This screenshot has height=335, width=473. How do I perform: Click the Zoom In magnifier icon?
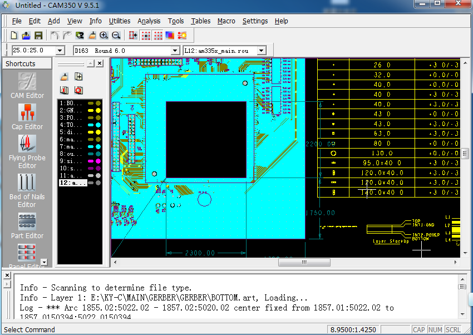click(x=104, y=36)
